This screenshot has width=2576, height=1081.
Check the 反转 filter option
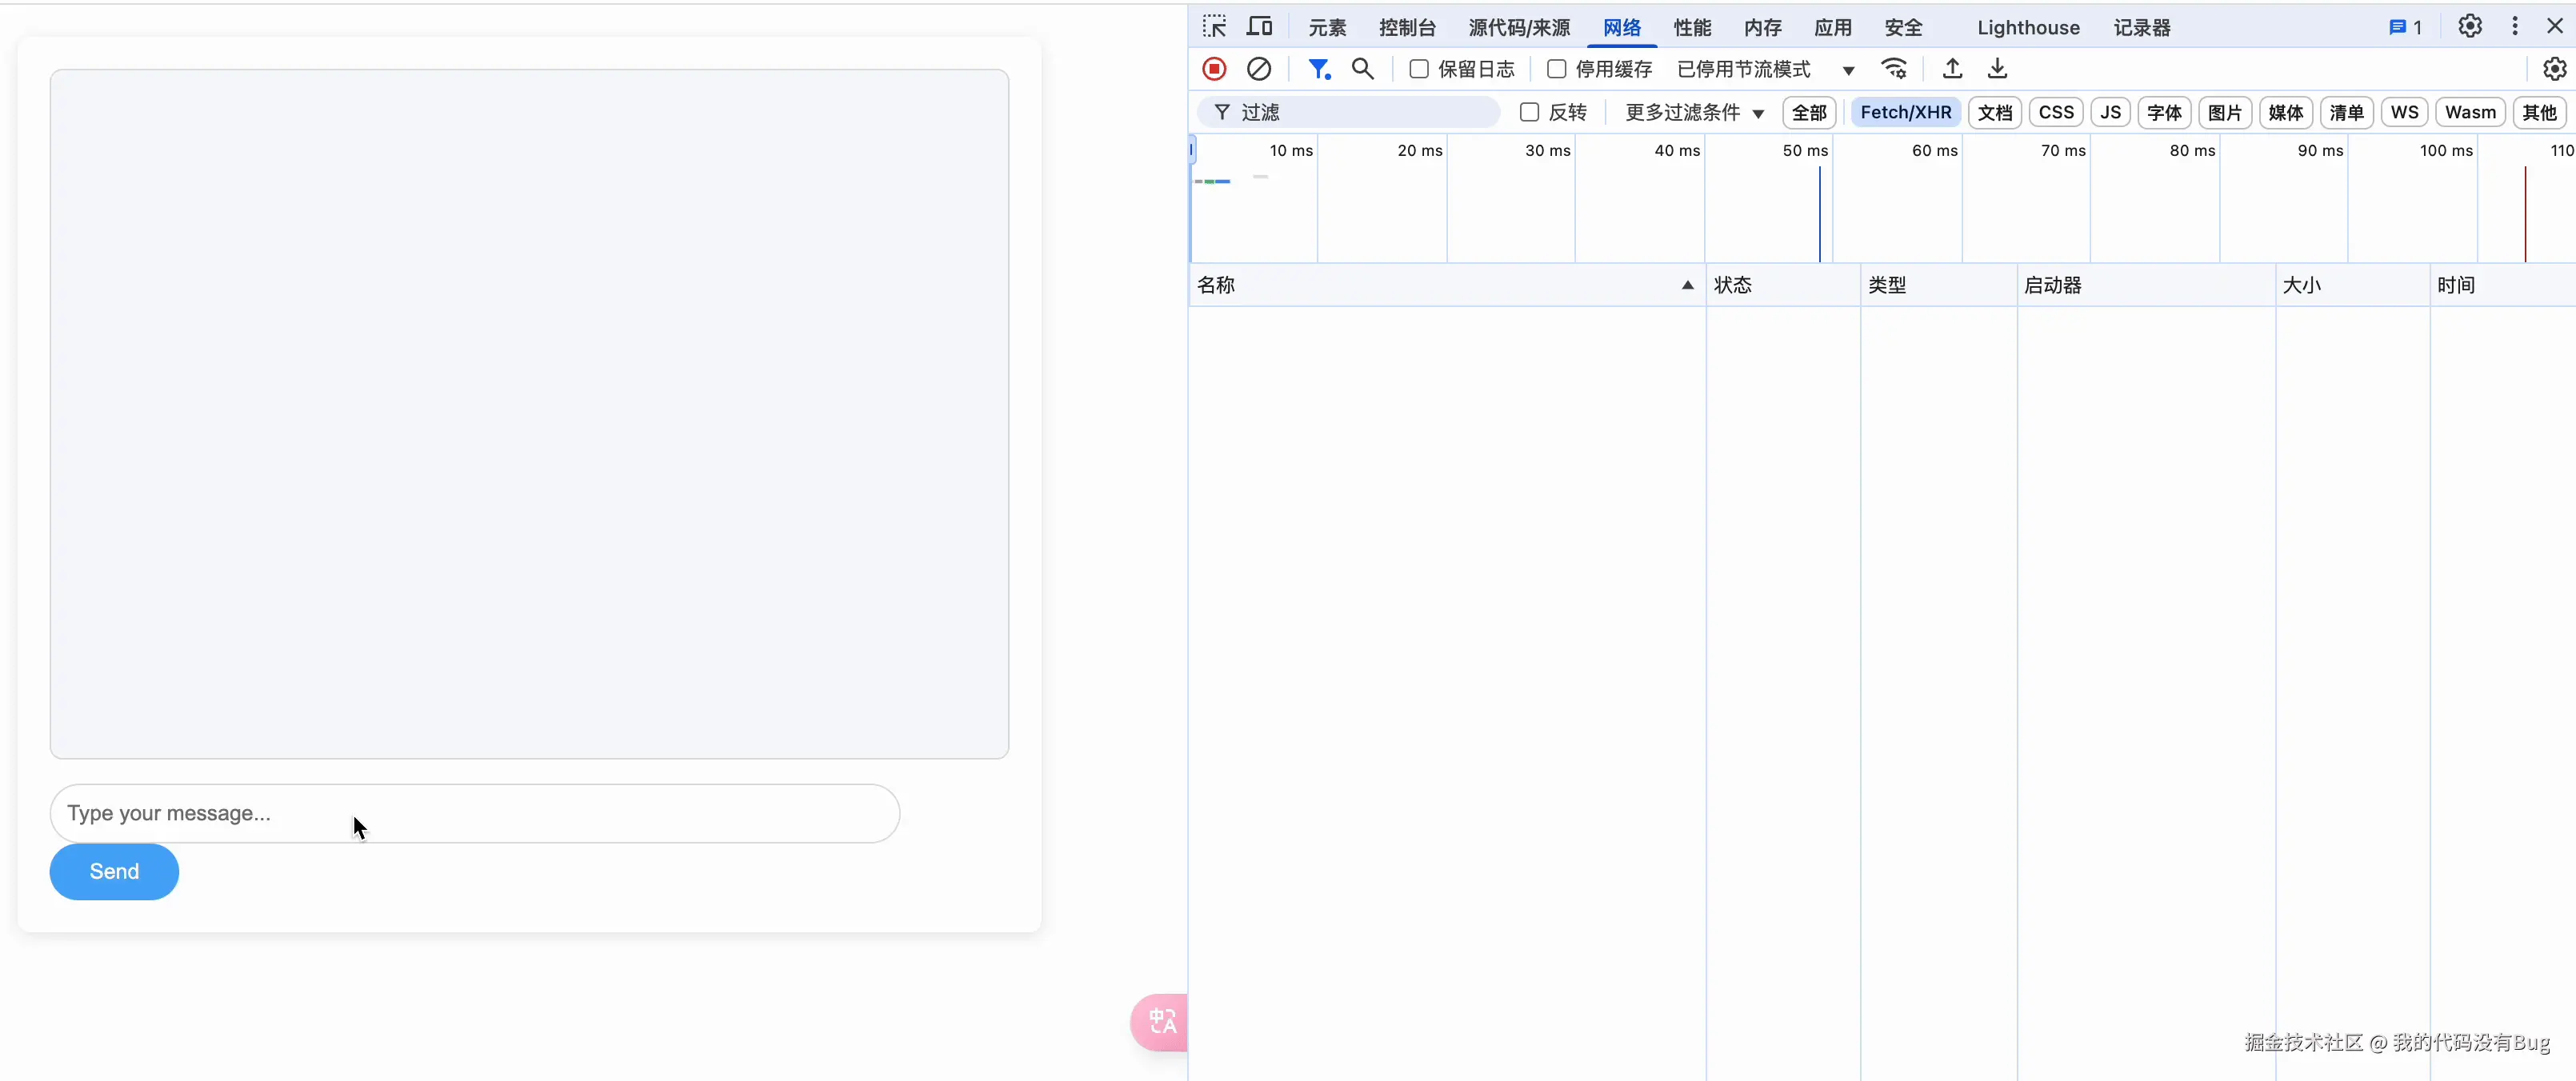pos(1529,112)
